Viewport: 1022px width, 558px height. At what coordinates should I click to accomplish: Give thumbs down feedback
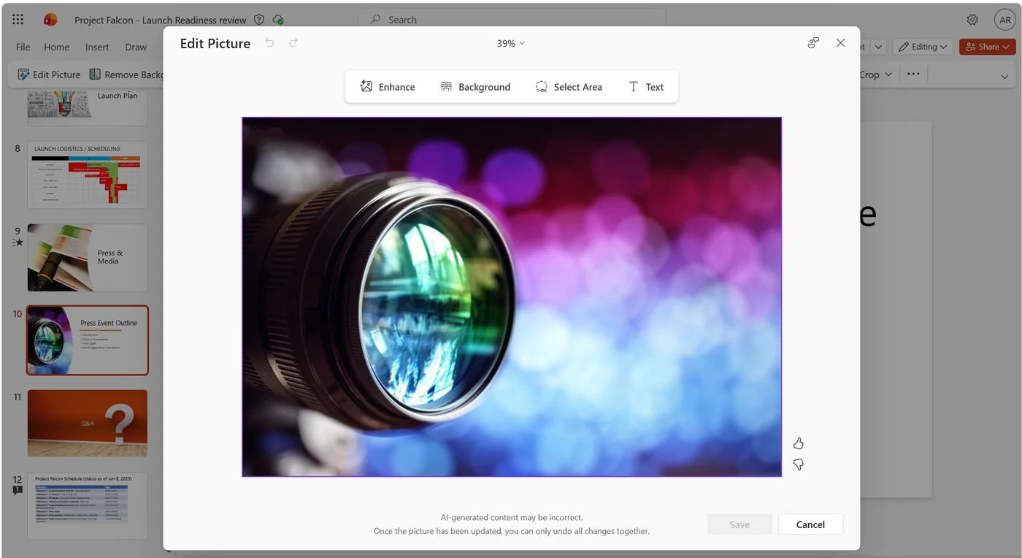pyautogui.click(x=798, y=464)
